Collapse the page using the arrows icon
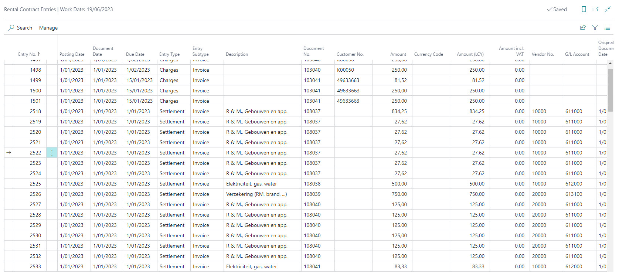619x272 pixels. tap(608, 9)
